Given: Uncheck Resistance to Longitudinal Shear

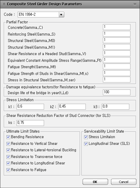Looking at the screenshot, I should [8, 163].
